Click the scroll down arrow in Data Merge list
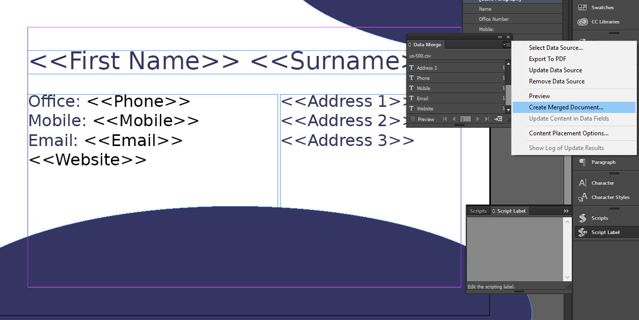 [508, 110]
